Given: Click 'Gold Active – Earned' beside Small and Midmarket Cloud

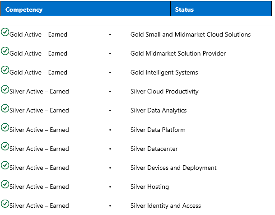Looking at the screenshot, I should (38, 34).
